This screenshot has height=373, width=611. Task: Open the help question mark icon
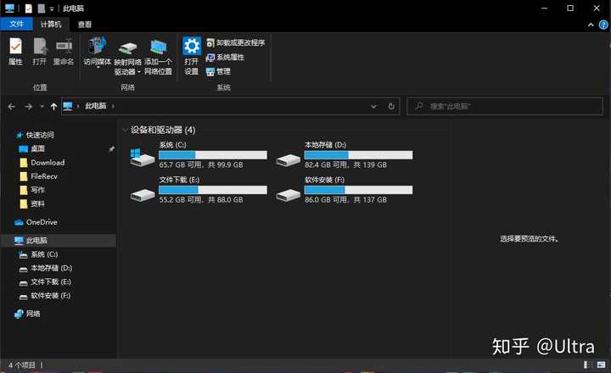tap(603, 25)
